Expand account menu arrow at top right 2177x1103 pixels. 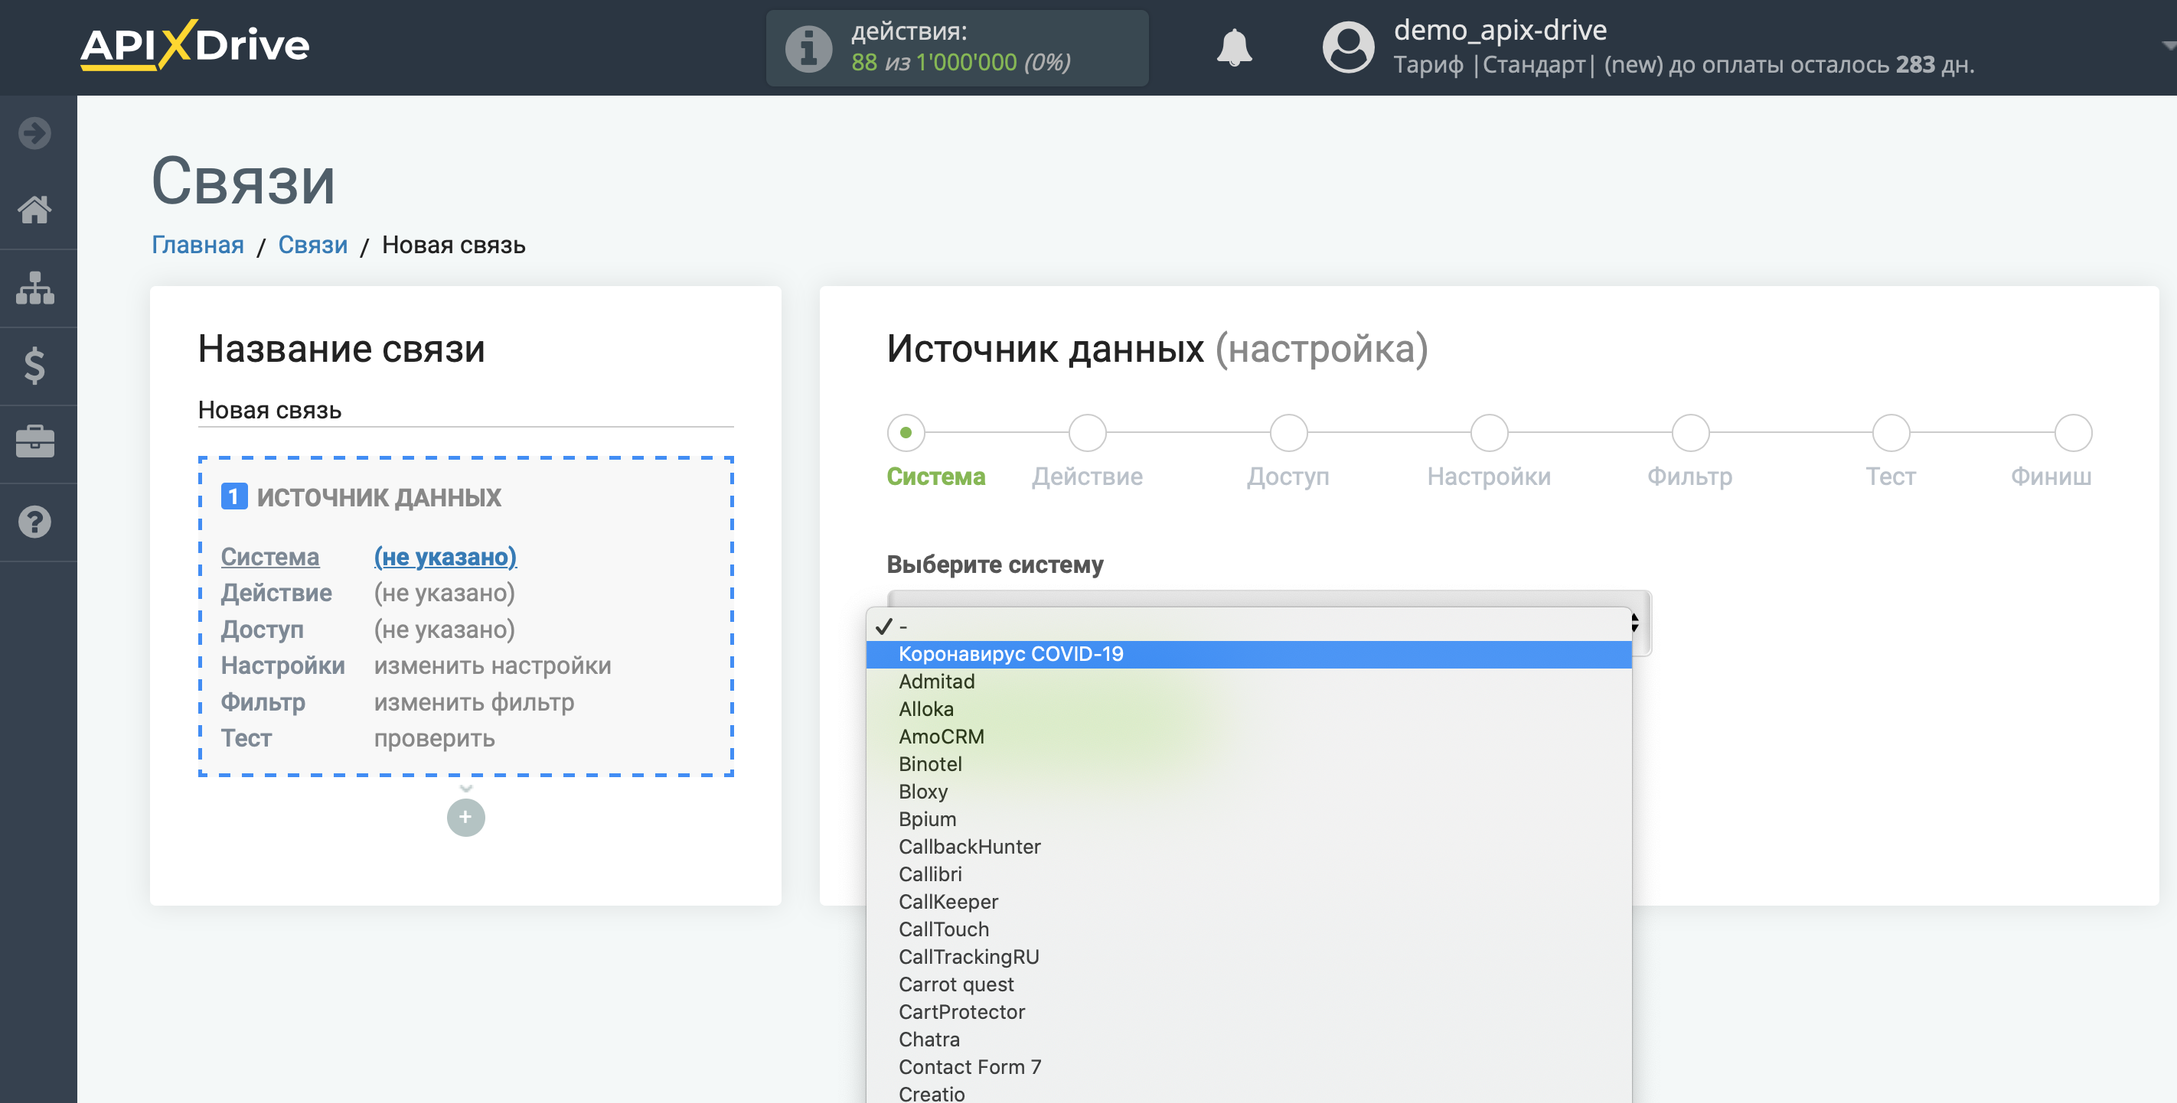pos(2169,47)
